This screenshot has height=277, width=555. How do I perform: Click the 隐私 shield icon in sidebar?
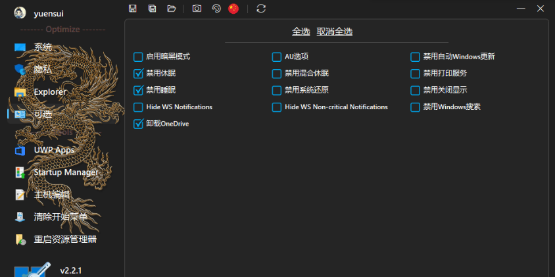point(20,70)
